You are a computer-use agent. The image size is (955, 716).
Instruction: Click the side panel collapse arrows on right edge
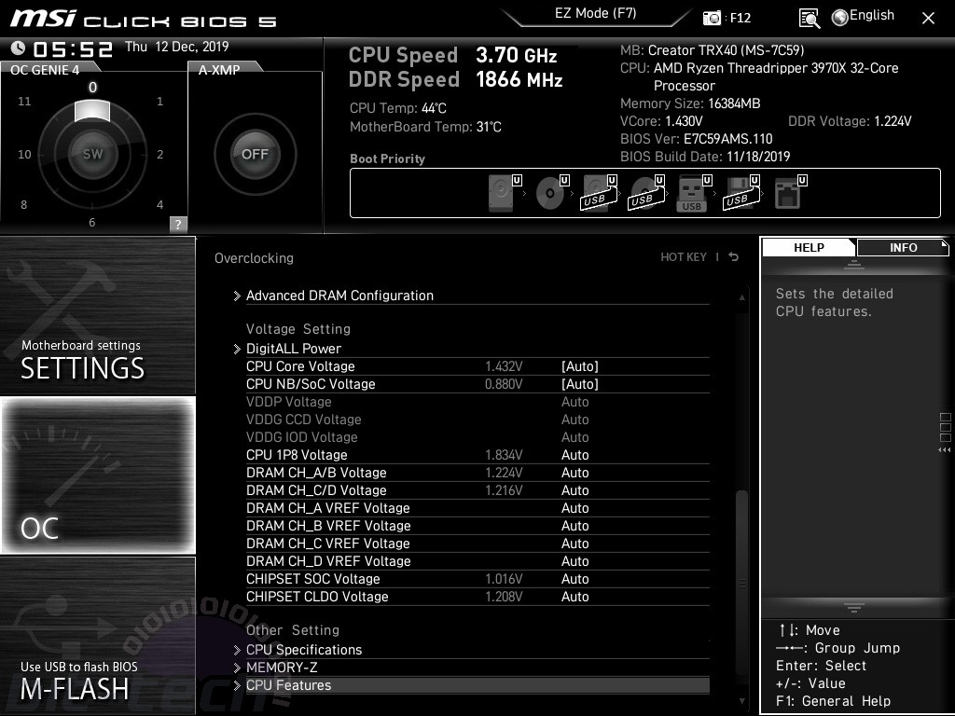click(x=945, y=450)
